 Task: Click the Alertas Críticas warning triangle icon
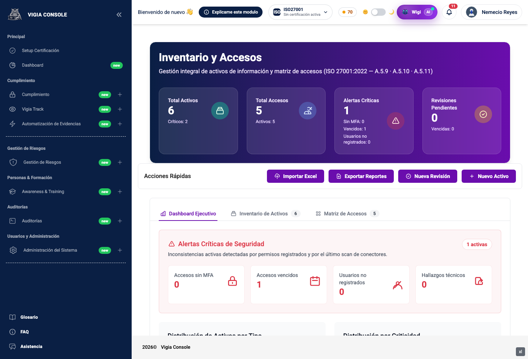[x=396, y=121]
